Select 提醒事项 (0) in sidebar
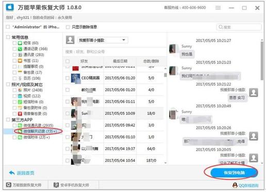The image size is (266, 192). tap(34, 66)
